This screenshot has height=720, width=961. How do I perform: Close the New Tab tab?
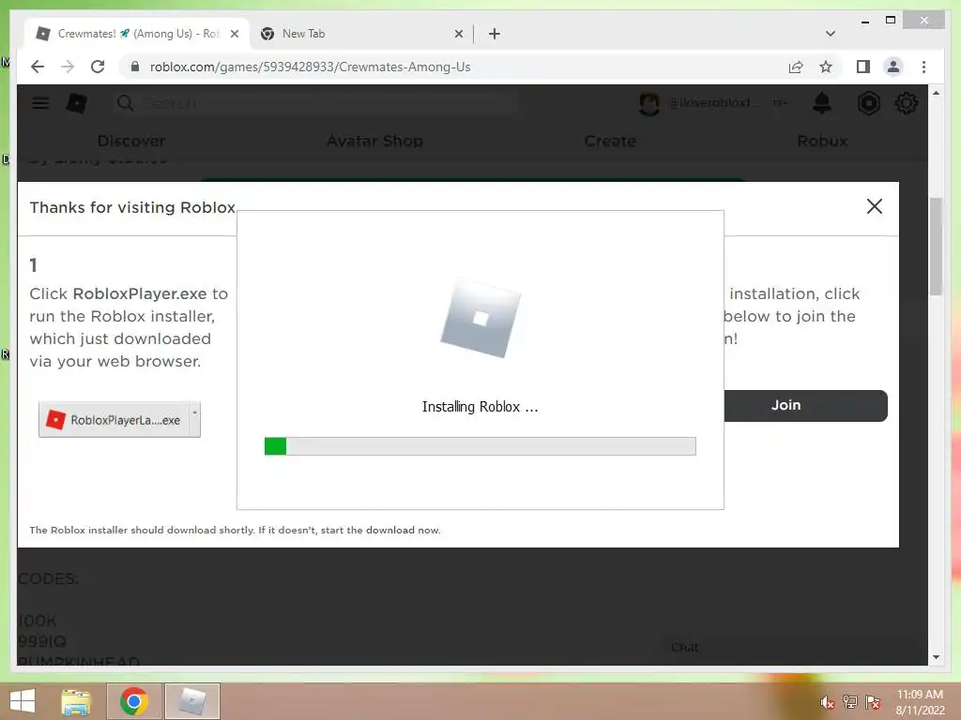pyautogui.click(x=458, y=34)
